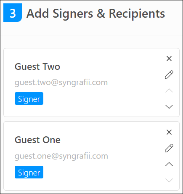
Task: Select the Guest Two name text
Action: [37, 66]
